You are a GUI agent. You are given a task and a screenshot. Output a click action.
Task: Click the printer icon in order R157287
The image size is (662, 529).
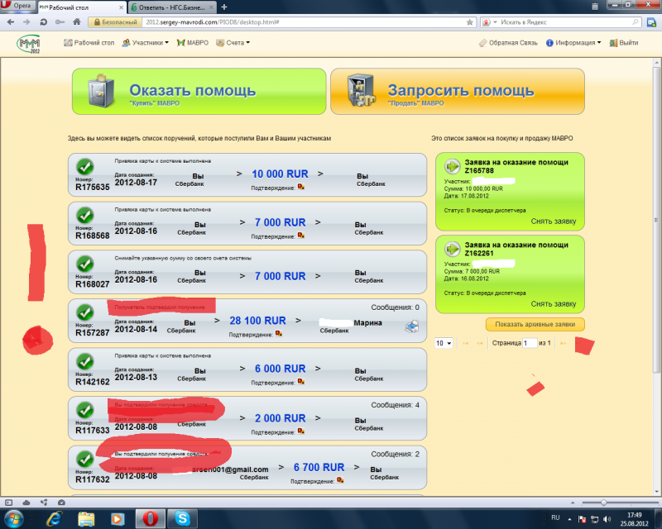coord(411,326)
